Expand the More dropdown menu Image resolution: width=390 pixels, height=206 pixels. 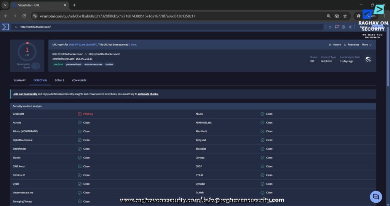click(367, 45)
